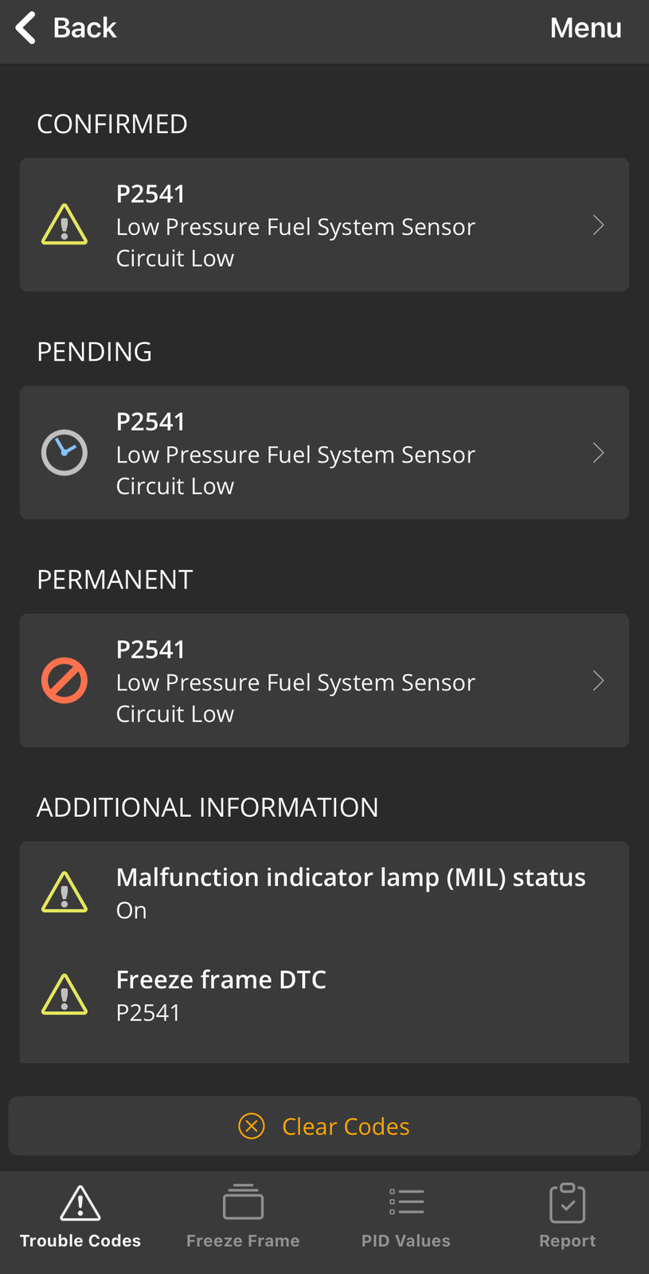Click the permanent code red prohibition icon
The image size is (649, 1274).
[x=65, y=680]
